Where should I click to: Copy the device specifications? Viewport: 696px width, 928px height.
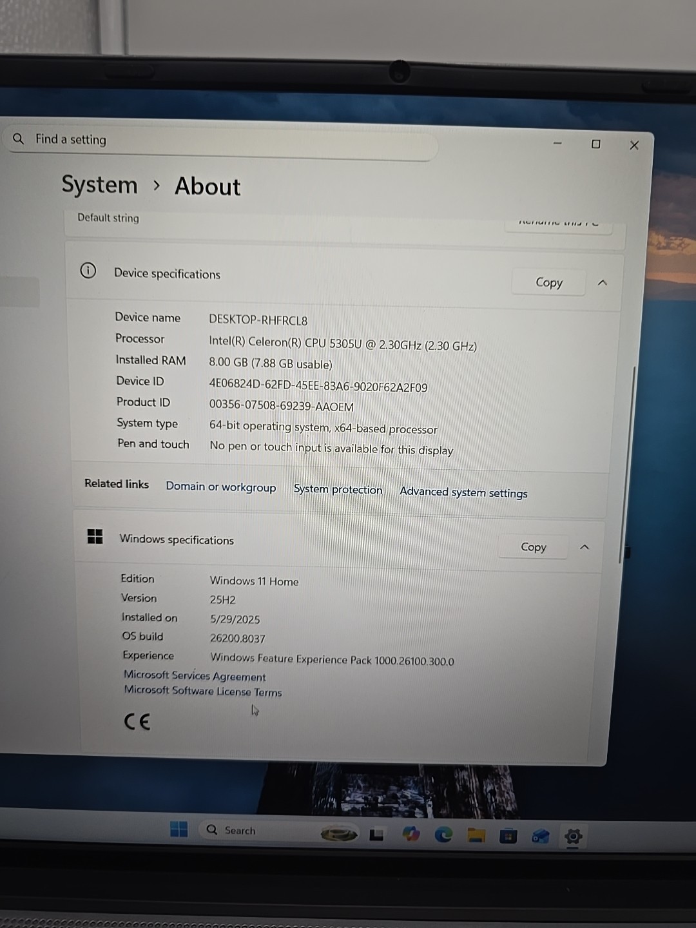[x=549, y=282]
